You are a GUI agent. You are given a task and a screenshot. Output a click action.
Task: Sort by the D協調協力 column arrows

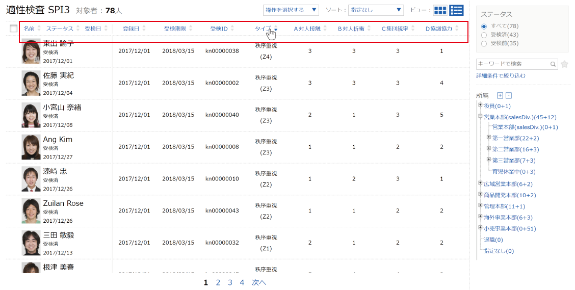(457, 29)
